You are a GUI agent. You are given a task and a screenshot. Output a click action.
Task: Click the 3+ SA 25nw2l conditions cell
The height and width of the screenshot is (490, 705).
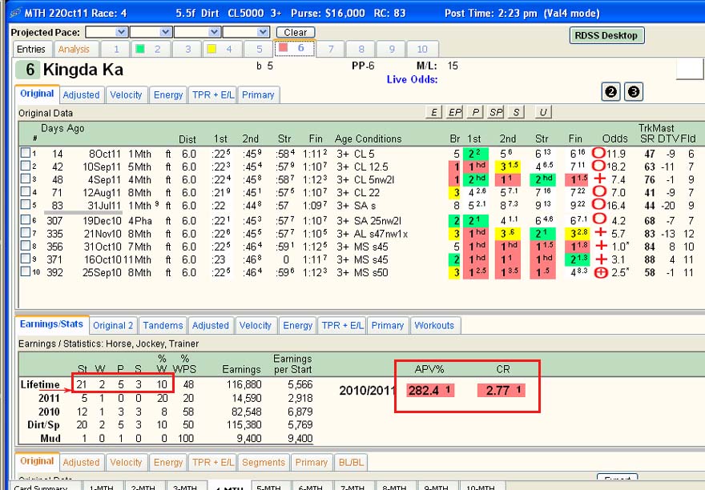pos(369,221)
